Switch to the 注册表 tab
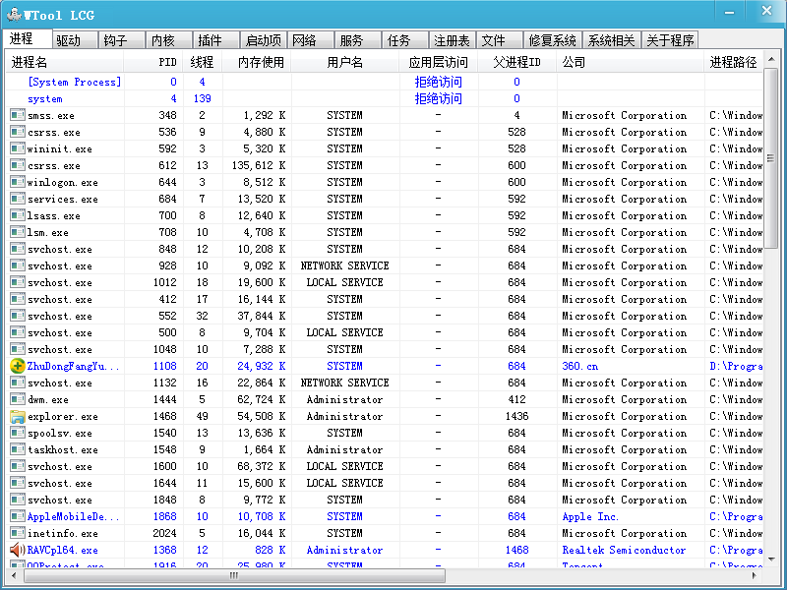 [x=452, y=40]
